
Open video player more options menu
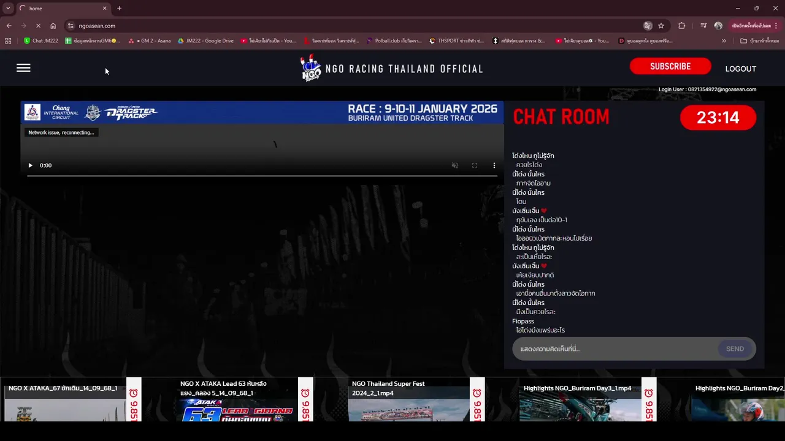494,165
